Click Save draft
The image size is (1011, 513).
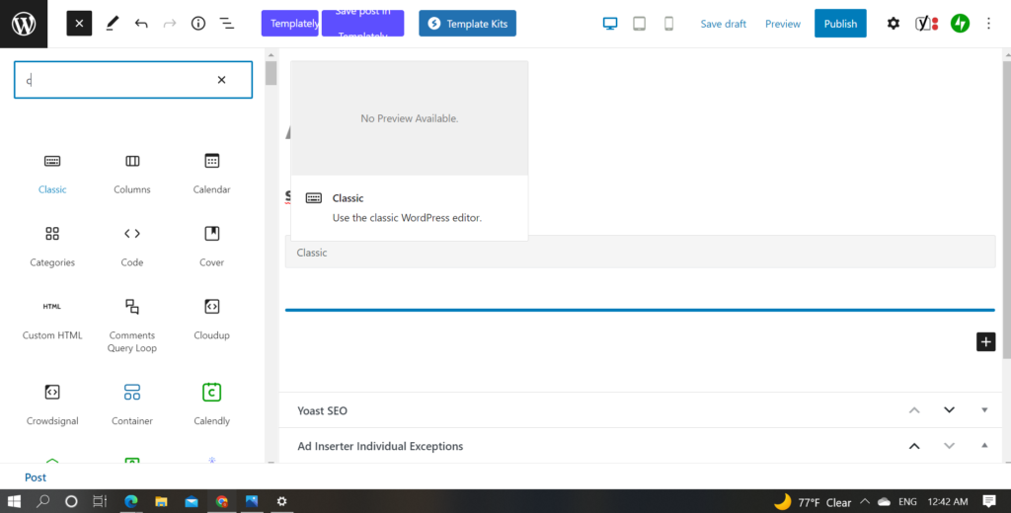click(x=723, y=24)
